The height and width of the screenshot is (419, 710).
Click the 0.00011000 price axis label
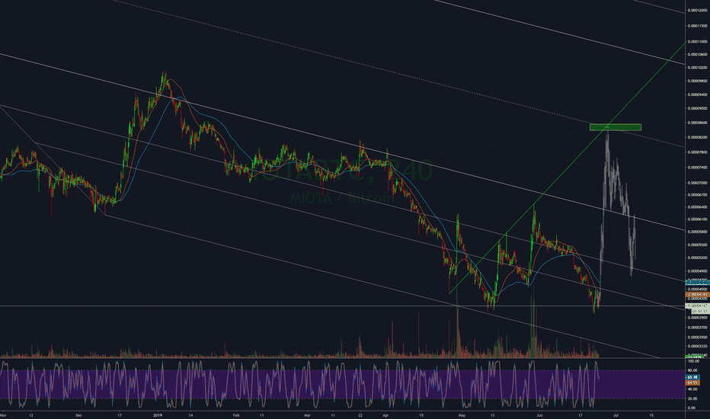(x=699, y=42)
